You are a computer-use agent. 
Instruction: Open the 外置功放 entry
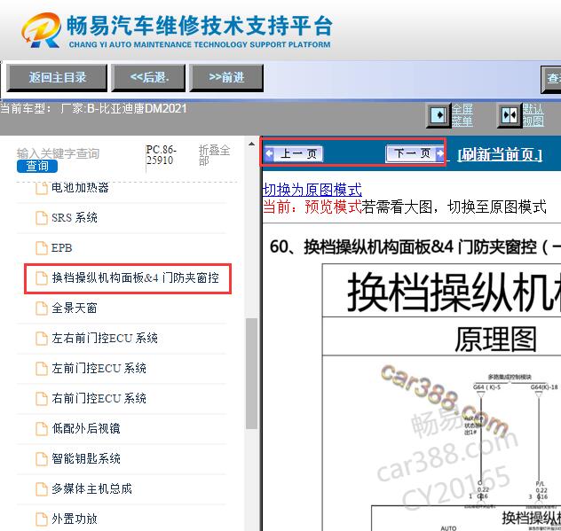click(x=75, y=519)
